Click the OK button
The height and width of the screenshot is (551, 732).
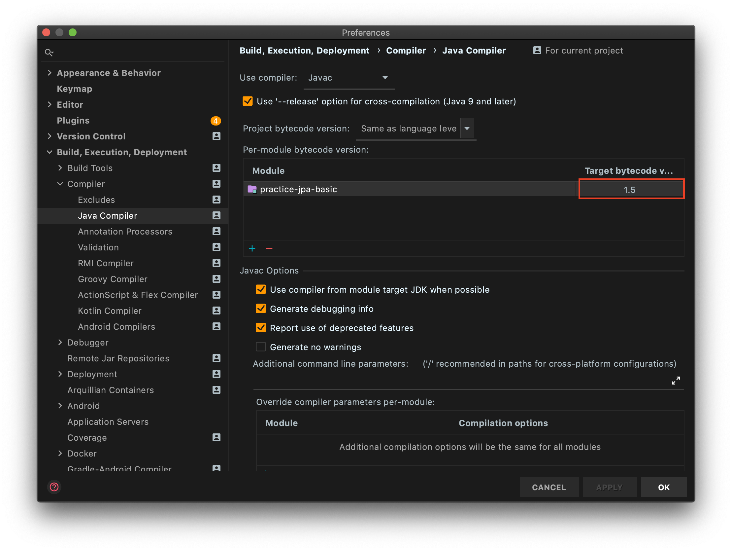pos(663,487)
